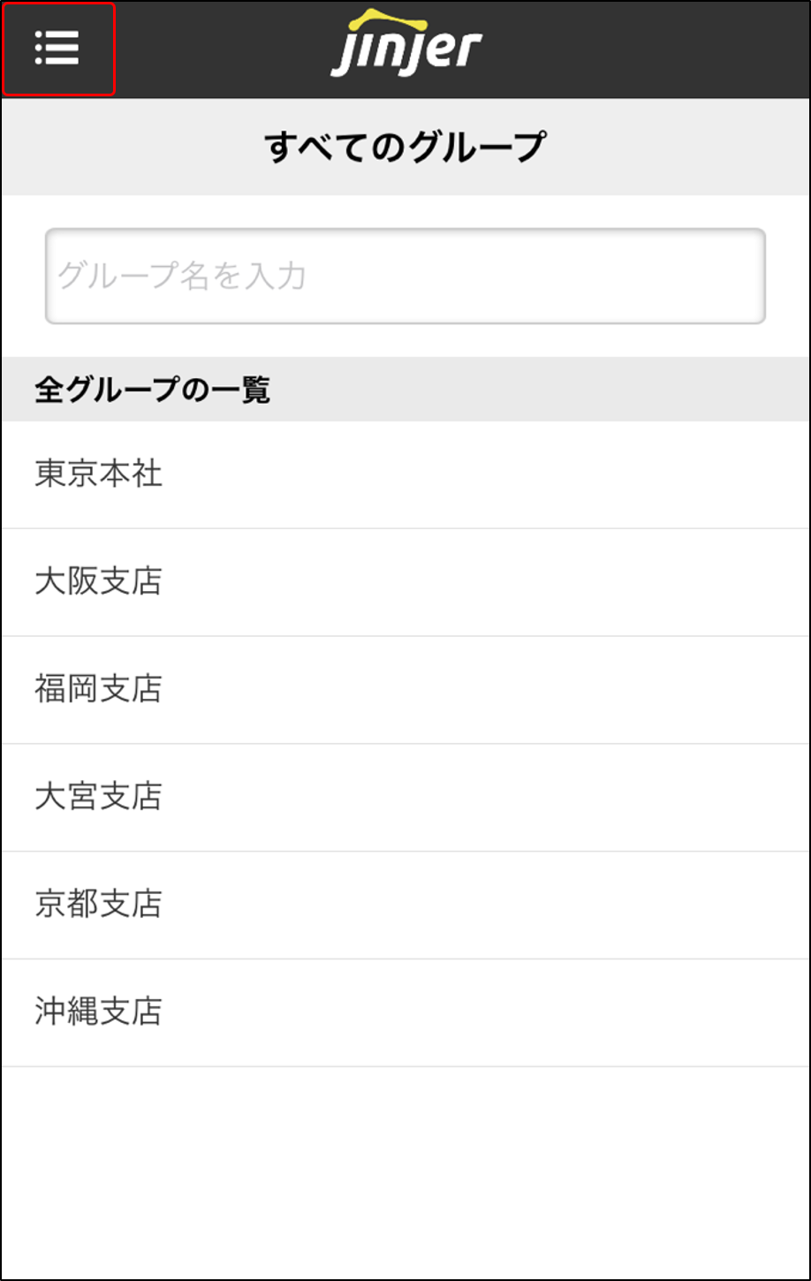Click empty area below 沖縄支店
811x1281 pixels.
(405, 1166)
